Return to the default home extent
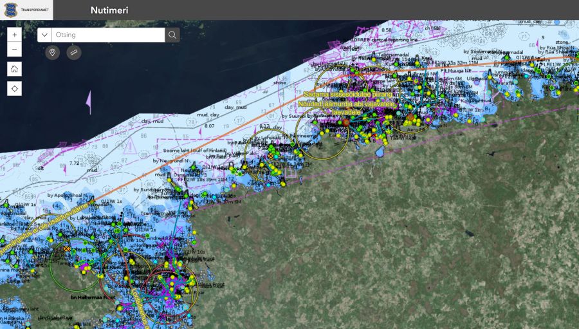The width and height of the screenshot is (579, 329). tap(14, 70)
